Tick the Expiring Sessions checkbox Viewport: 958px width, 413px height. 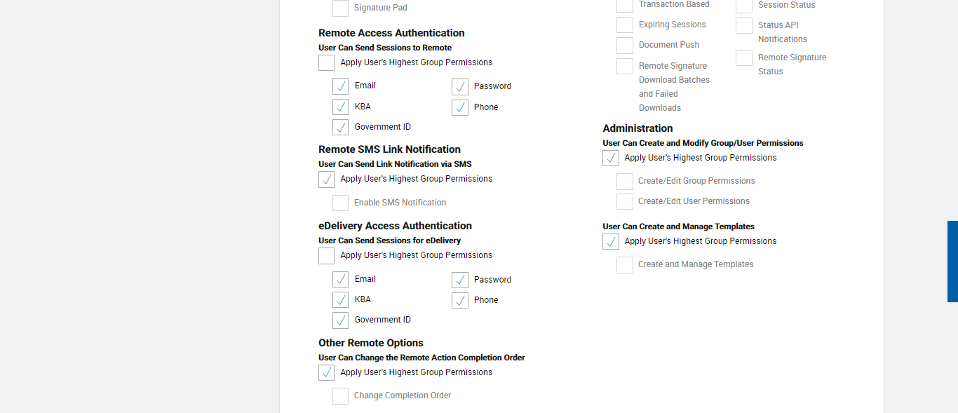(625, 25)
